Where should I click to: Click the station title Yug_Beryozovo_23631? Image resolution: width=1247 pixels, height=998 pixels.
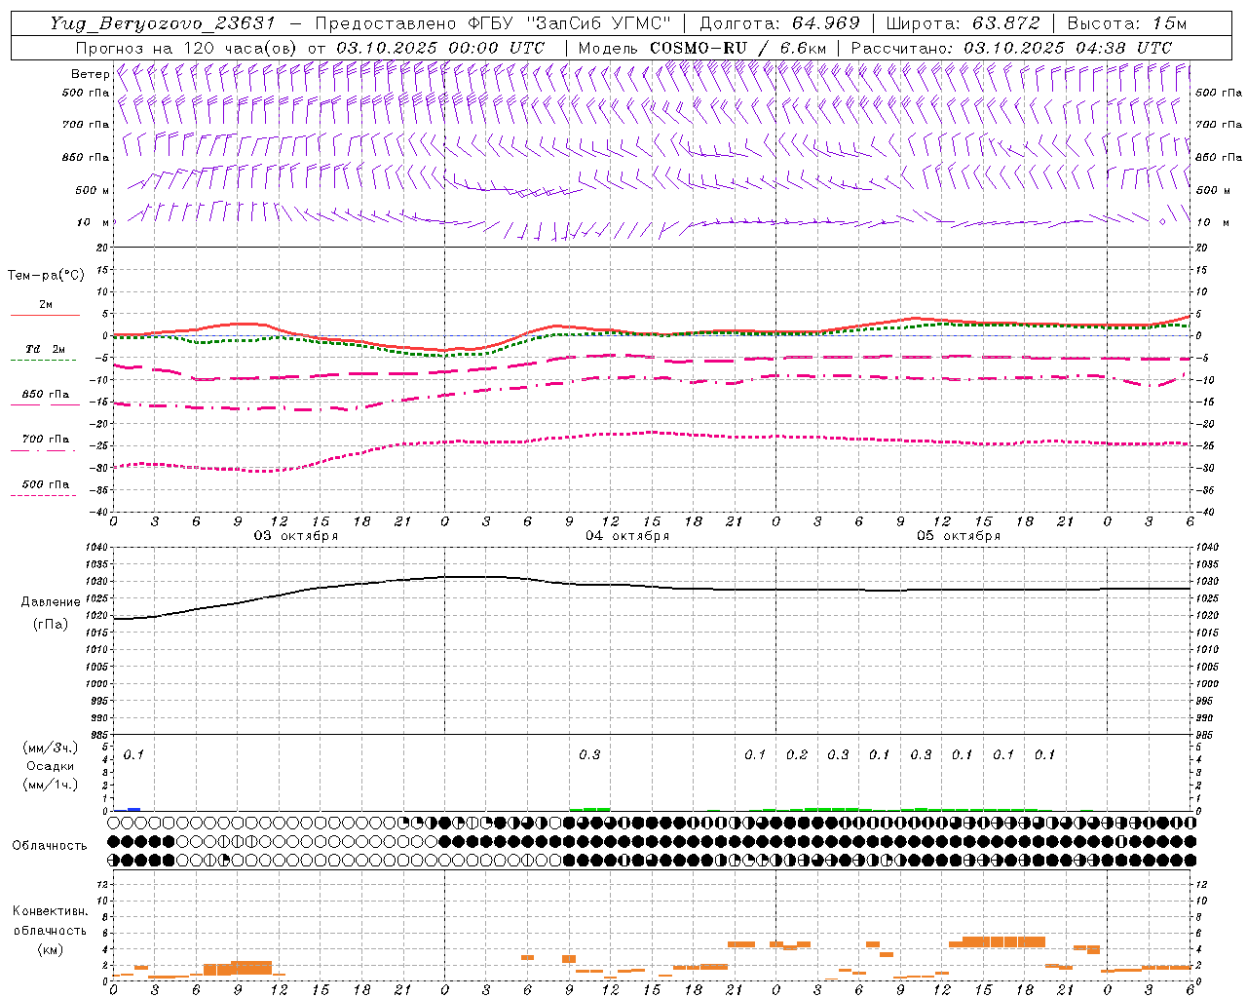coord(163,23)
